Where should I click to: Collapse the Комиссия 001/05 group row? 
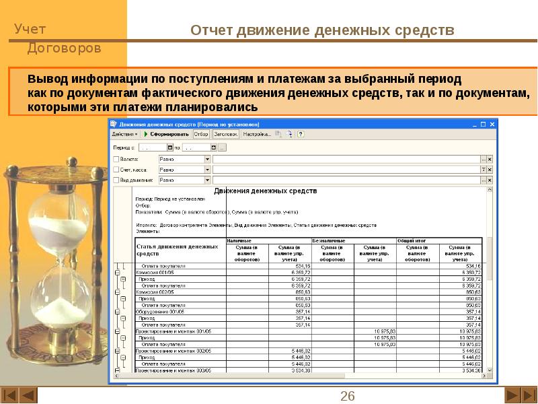pos(117,273)
